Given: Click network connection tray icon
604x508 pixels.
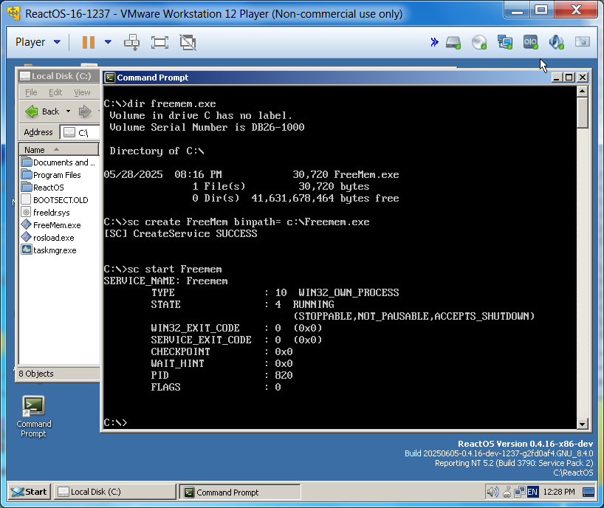Looking at the screenshot, I should [520, 492].
